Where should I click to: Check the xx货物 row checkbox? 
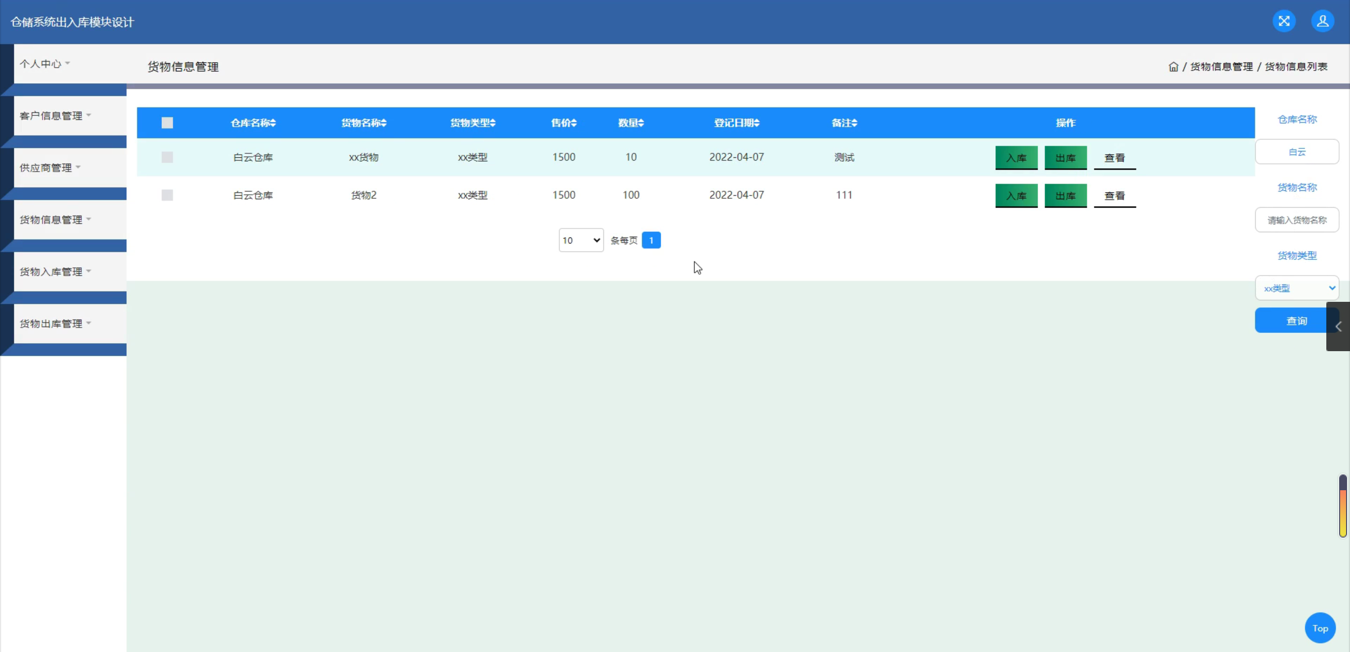[167, 157]
